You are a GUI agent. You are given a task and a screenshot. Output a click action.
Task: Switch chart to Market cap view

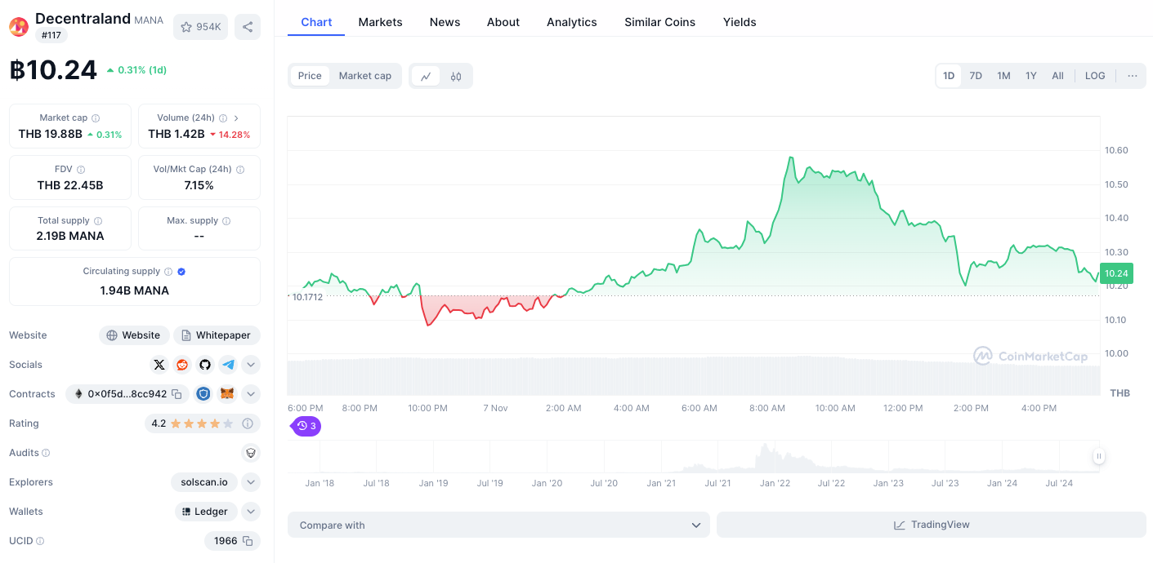[x=365, y=76]
